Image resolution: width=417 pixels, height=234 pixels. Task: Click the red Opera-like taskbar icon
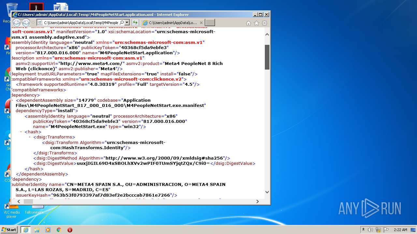pyautogui.click(x=70, y=230)
